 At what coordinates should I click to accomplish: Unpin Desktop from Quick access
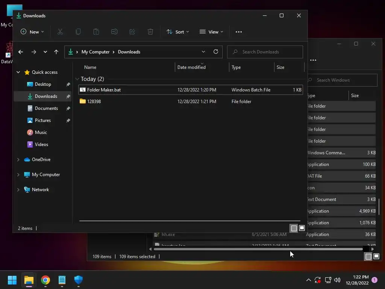point(68,84)
